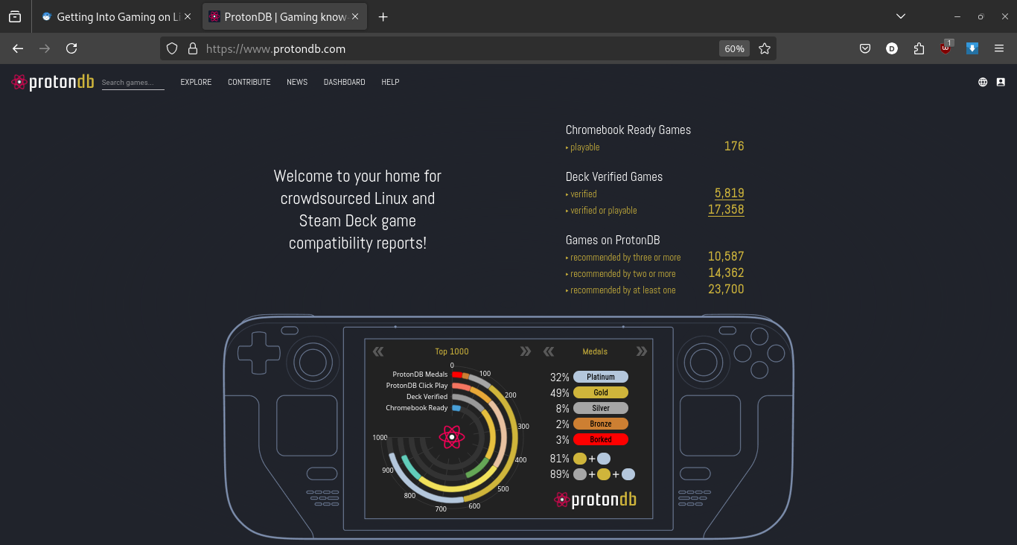Click the ProtonDB Medals chart legend label
The height and width of the screenshot is (545, 1017).
coord(420,375)
